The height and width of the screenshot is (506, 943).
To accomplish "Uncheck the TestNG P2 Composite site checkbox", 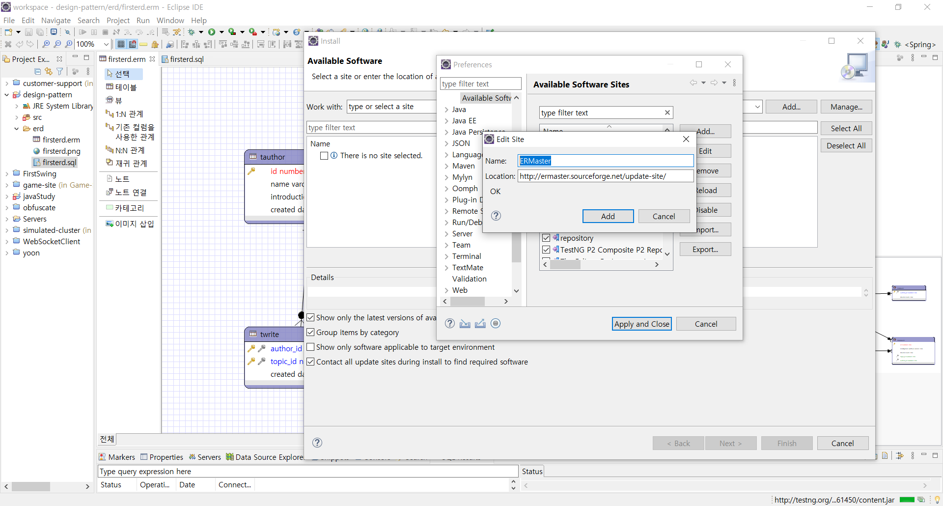I will point(546,250).
